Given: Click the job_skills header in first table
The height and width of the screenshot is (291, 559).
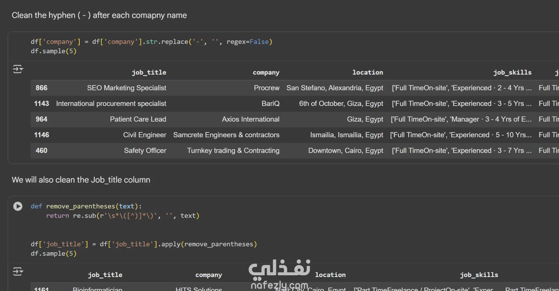Looking at the screenshot, I should tap(512, 72).
